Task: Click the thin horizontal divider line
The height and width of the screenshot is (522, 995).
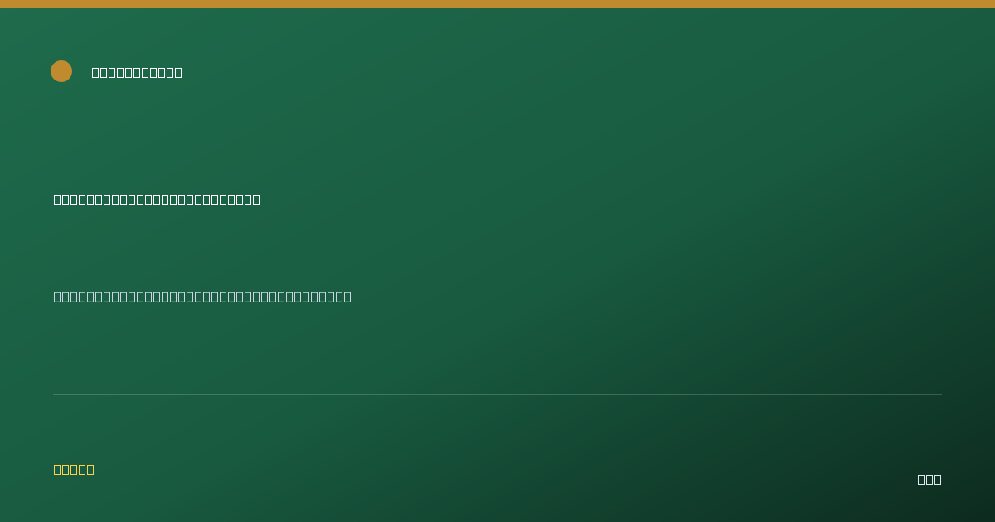Action: 498,394
